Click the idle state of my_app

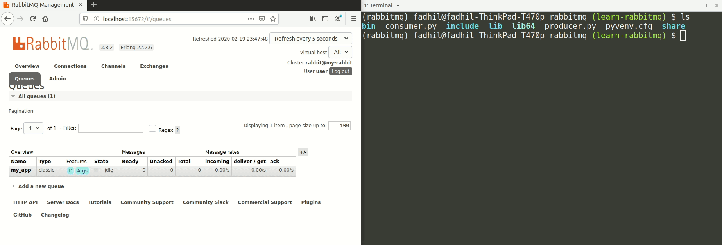(109, 170)
